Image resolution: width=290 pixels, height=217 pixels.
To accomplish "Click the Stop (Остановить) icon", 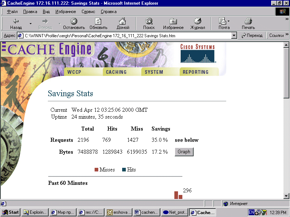I will (x=74, y=21).
